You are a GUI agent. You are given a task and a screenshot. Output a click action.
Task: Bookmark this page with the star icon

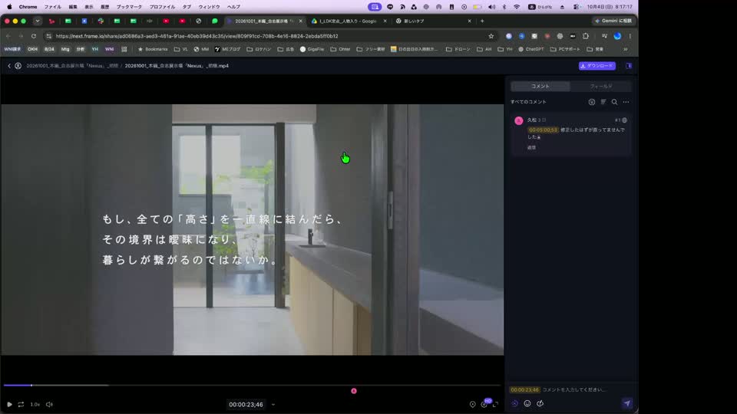click(491, 36)
